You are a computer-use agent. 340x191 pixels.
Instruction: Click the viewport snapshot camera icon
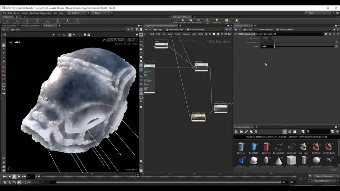click(x=89, y=35)
